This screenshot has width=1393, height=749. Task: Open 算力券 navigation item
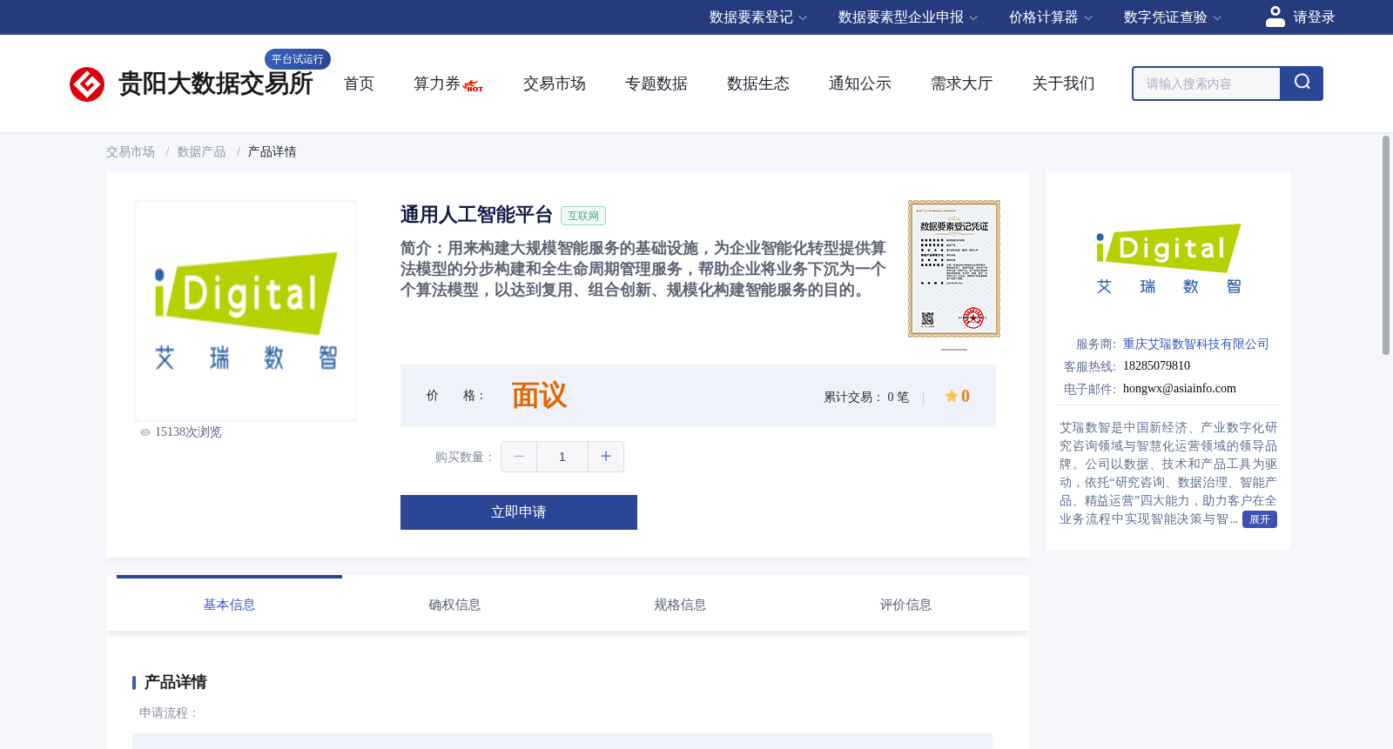pos(437,84)
